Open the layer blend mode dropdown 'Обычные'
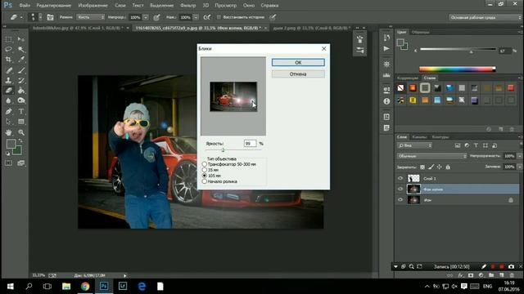The width and height of the screenshot is (524, 294). [x=431, y=156]
